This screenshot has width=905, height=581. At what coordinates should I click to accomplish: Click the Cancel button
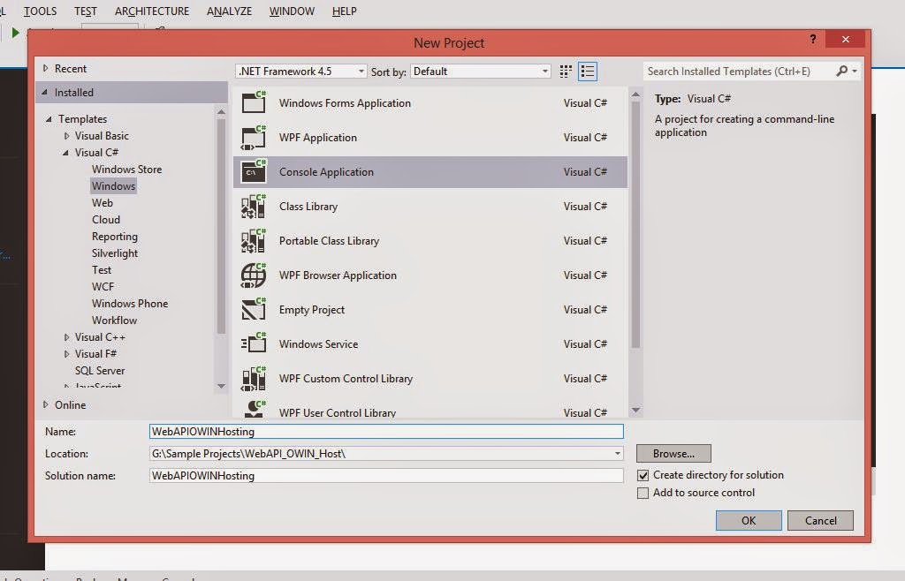820,520
